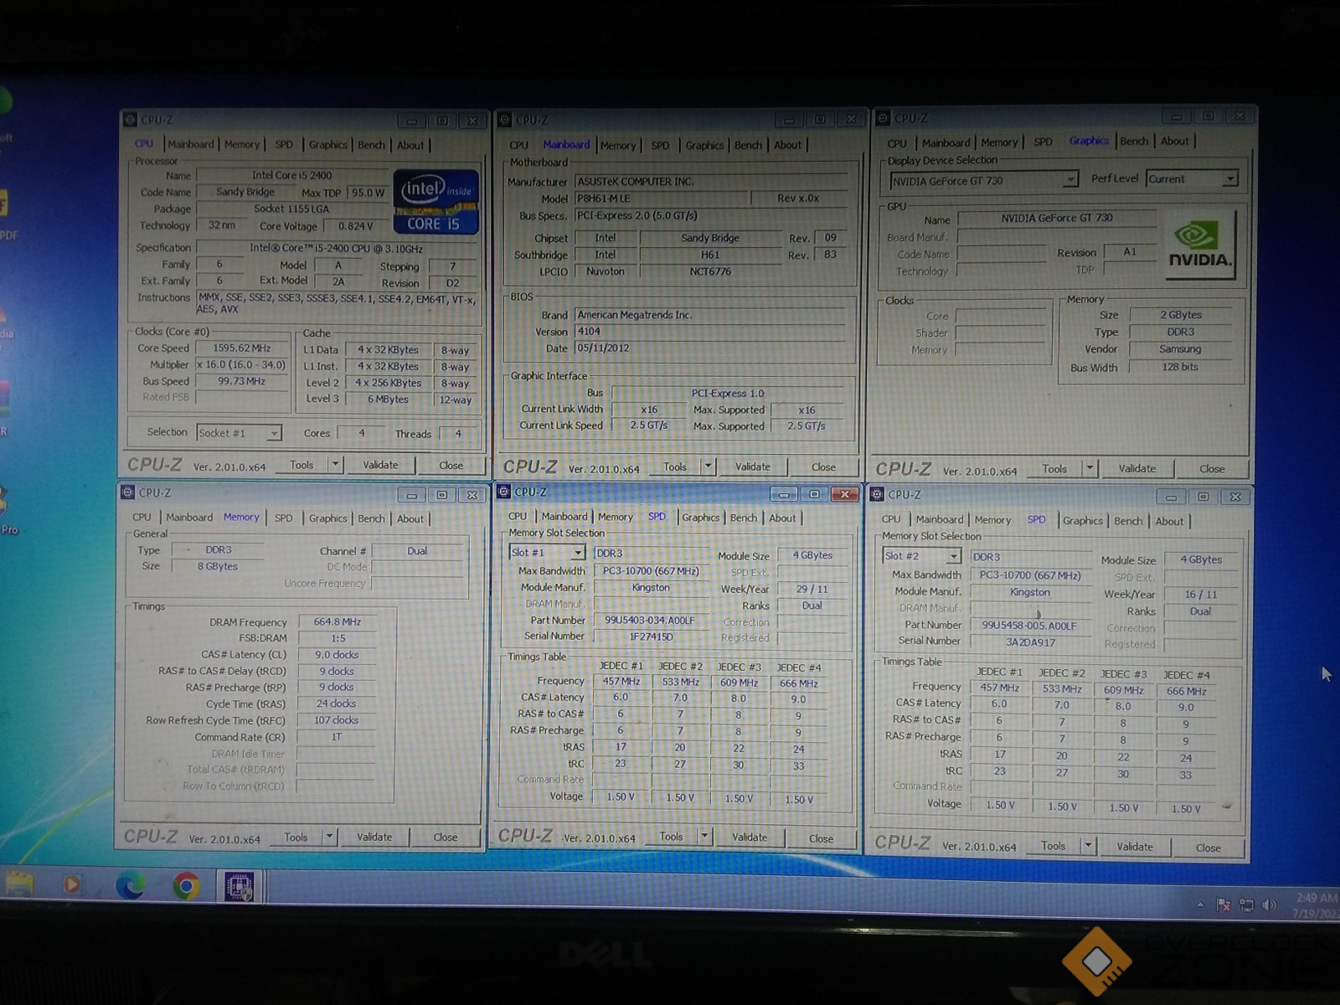Expand Tools arrow in Graphics window
This screenshot has height=1005, width=1340.
(x=1090, y=468)
